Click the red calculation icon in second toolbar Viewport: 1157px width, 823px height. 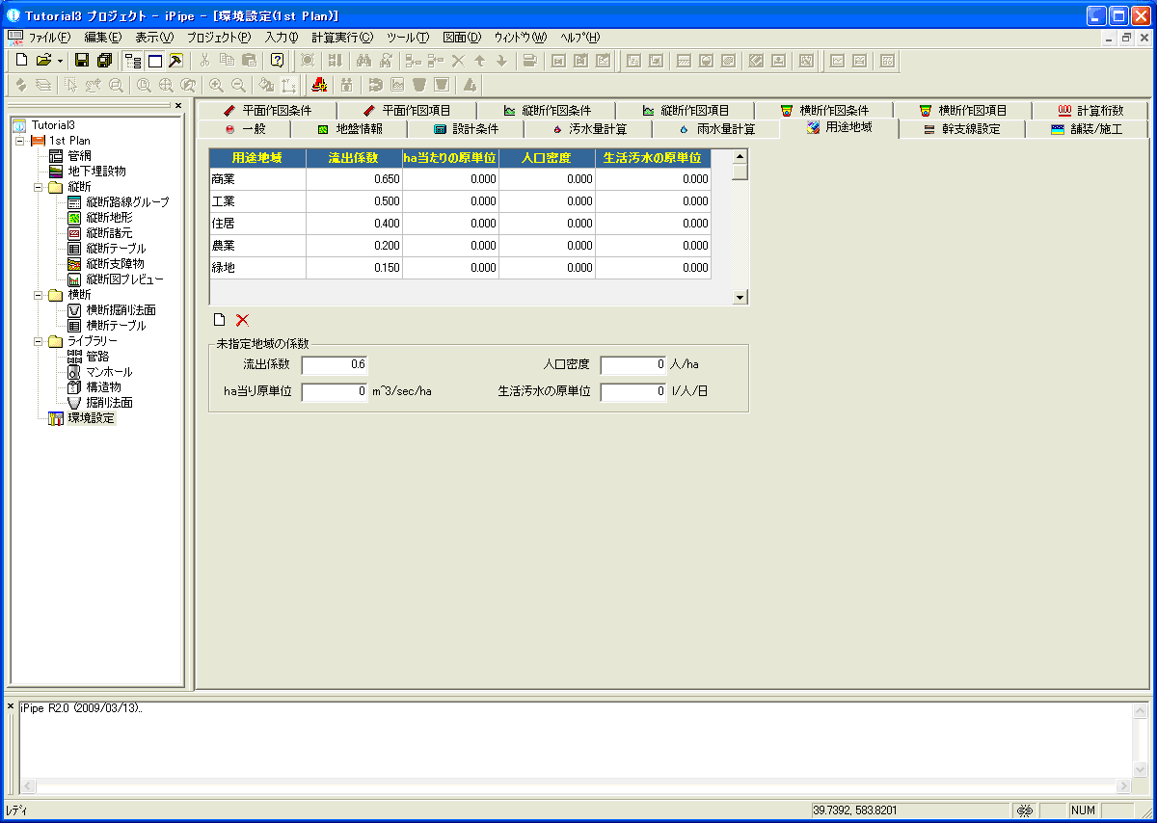click(x=320, y=85)
